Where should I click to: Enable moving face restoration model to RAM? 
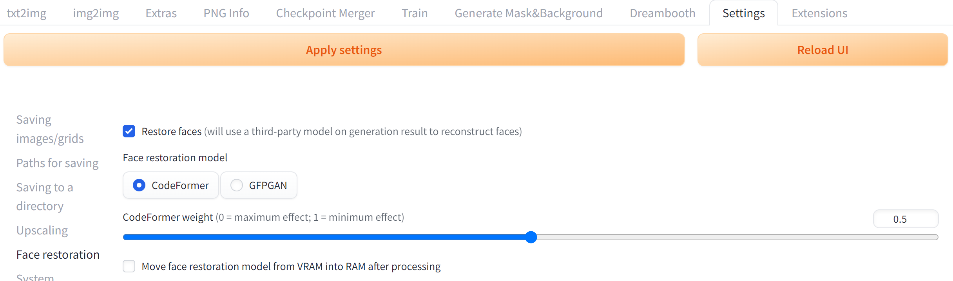tap(129, 267)
